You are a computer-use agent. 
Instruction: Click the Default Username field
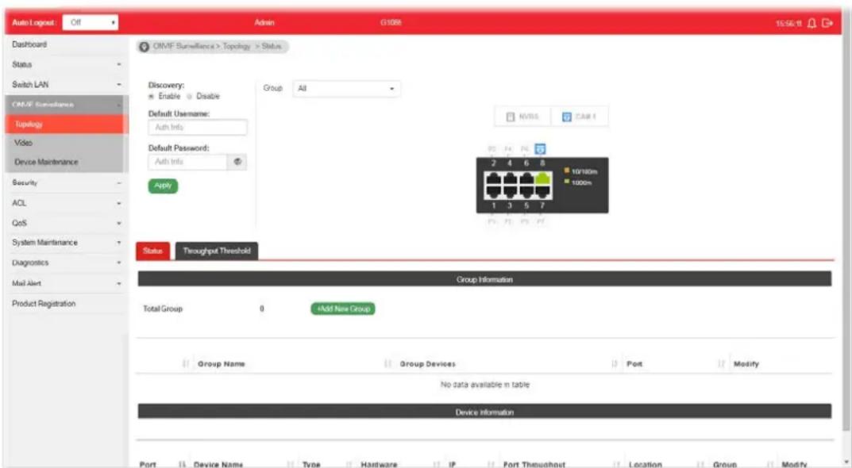(197, 127)
